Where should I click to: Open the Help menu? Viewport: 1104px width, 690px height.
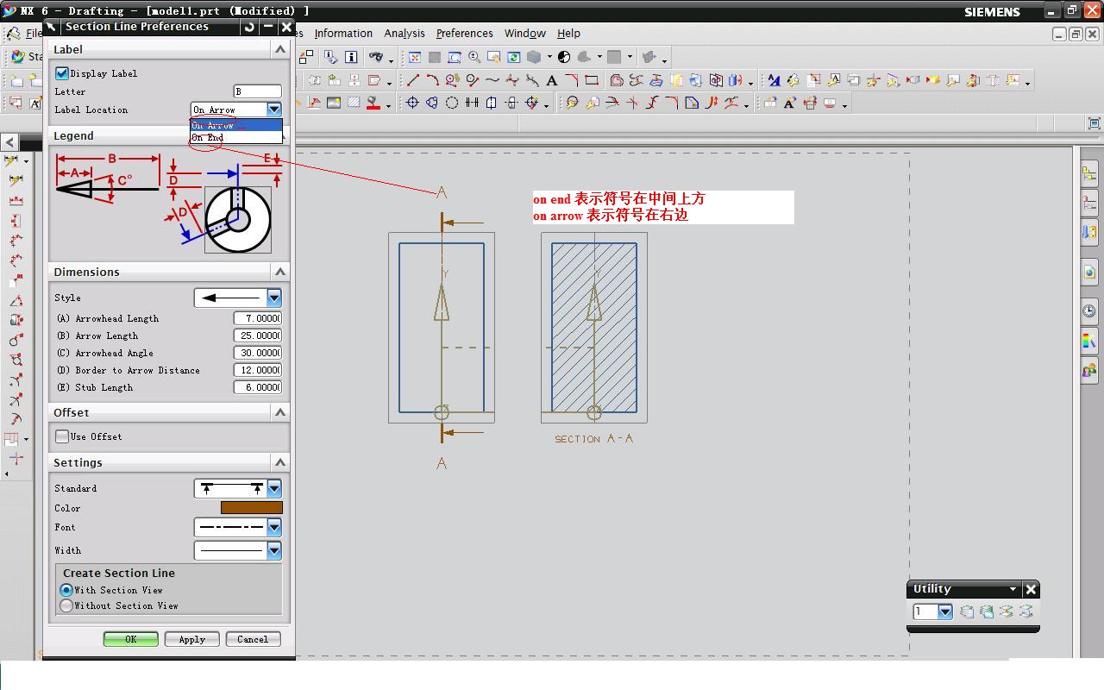tap(568, 34)
